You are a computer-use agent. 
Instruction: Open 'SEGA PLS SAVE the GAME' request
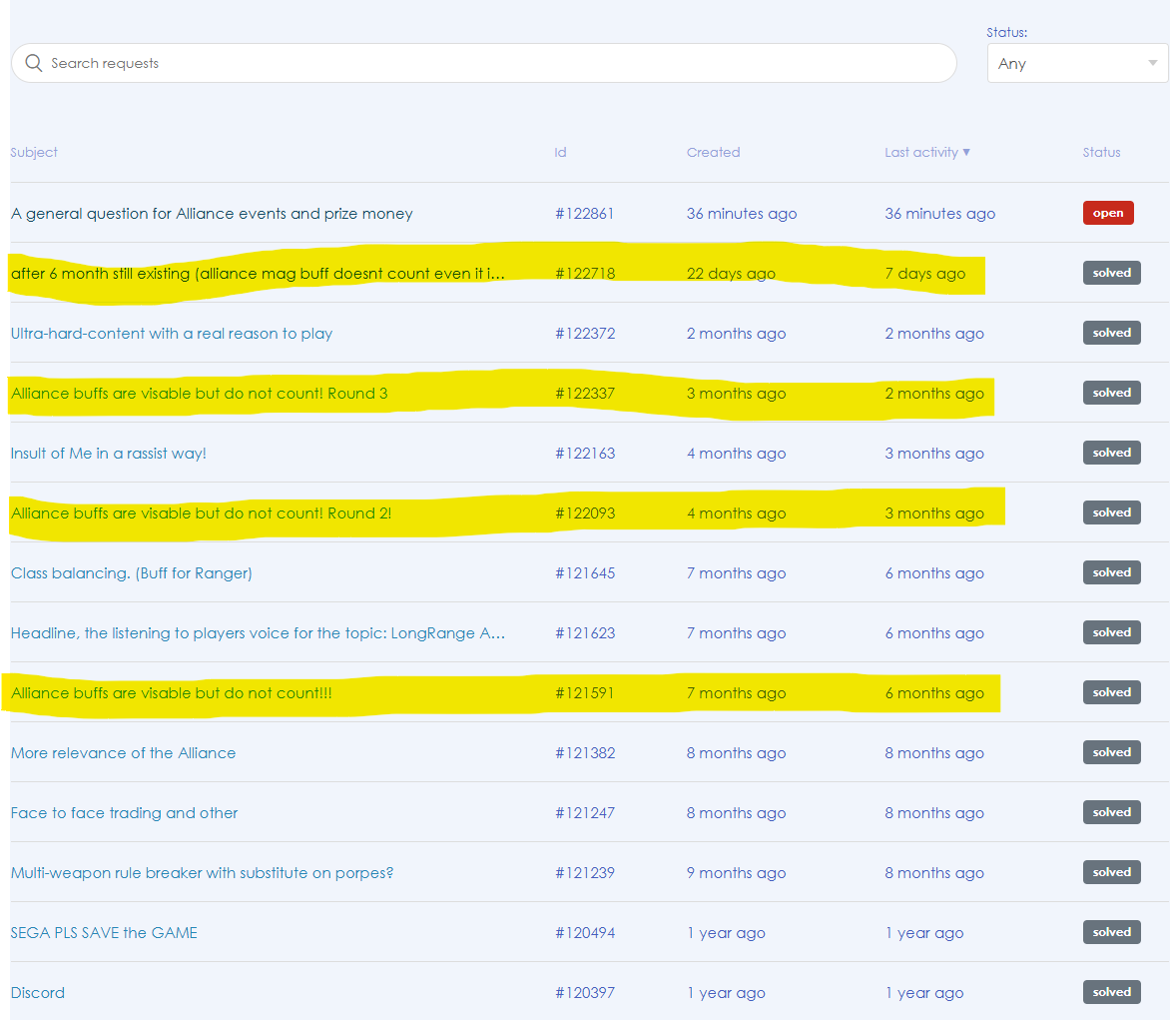(104, 933)
